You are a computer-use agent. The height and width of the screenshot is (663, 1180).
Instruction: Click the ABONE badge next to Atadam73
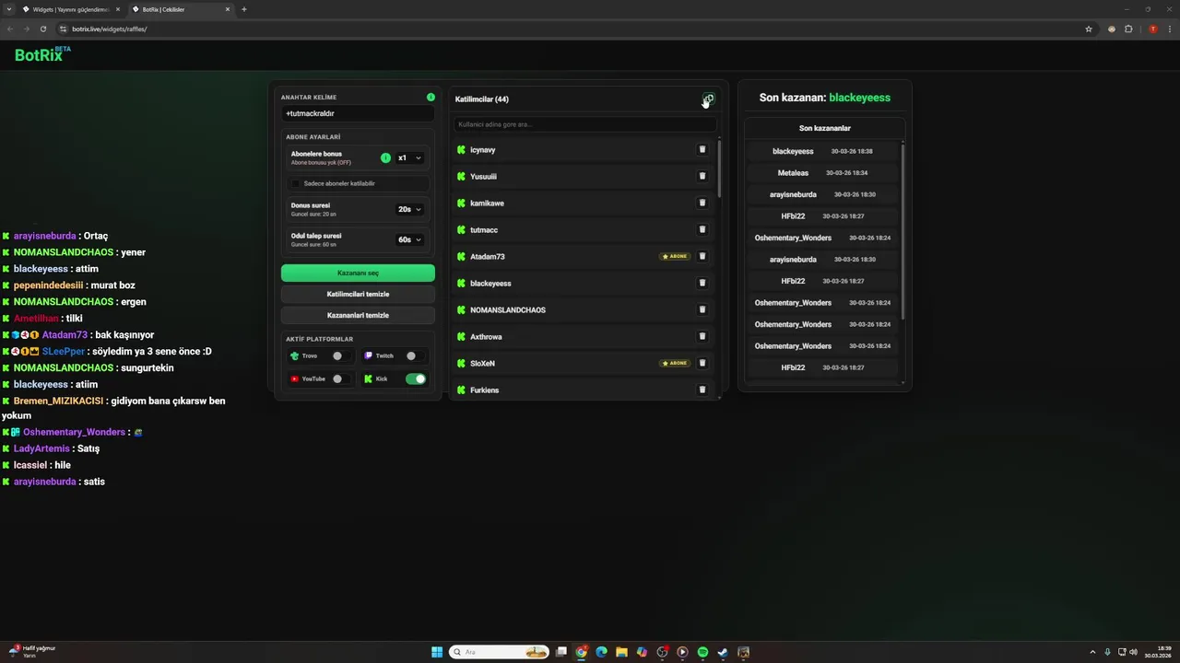tap(676, 256)
